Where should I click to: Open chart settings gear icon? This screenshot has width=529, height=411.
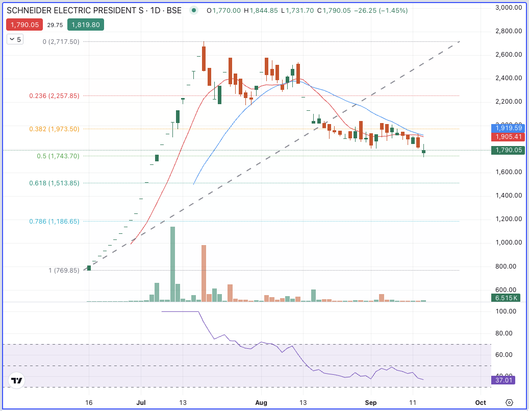[509, 402]
